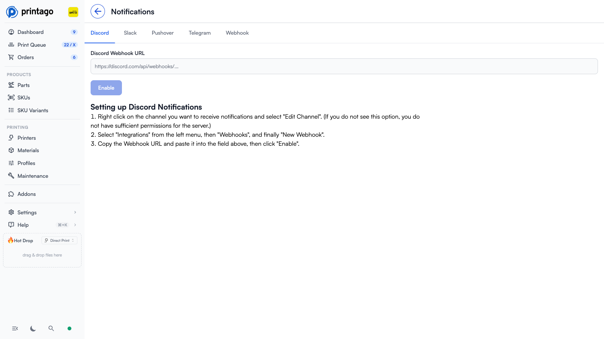Open the Direct Print dropdown
The height and width of the screenshot is (339, 604).
59,240
